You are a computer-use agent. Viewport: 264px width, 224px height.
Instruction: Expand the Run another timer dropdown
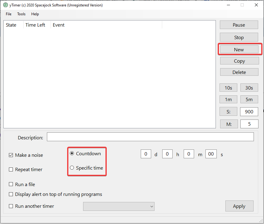[x=119, y=206]
